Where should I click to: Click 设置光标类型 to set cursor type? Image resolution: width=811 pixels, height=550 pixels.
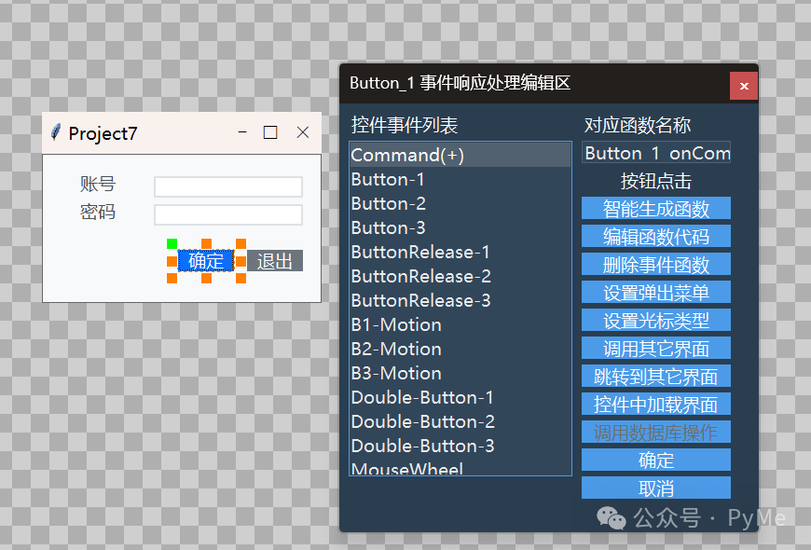pyautogui.click(x=655, y=320)
